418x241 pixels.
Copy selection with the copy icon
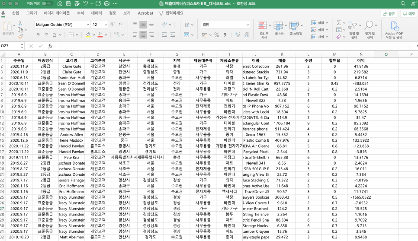pos(20,29)
